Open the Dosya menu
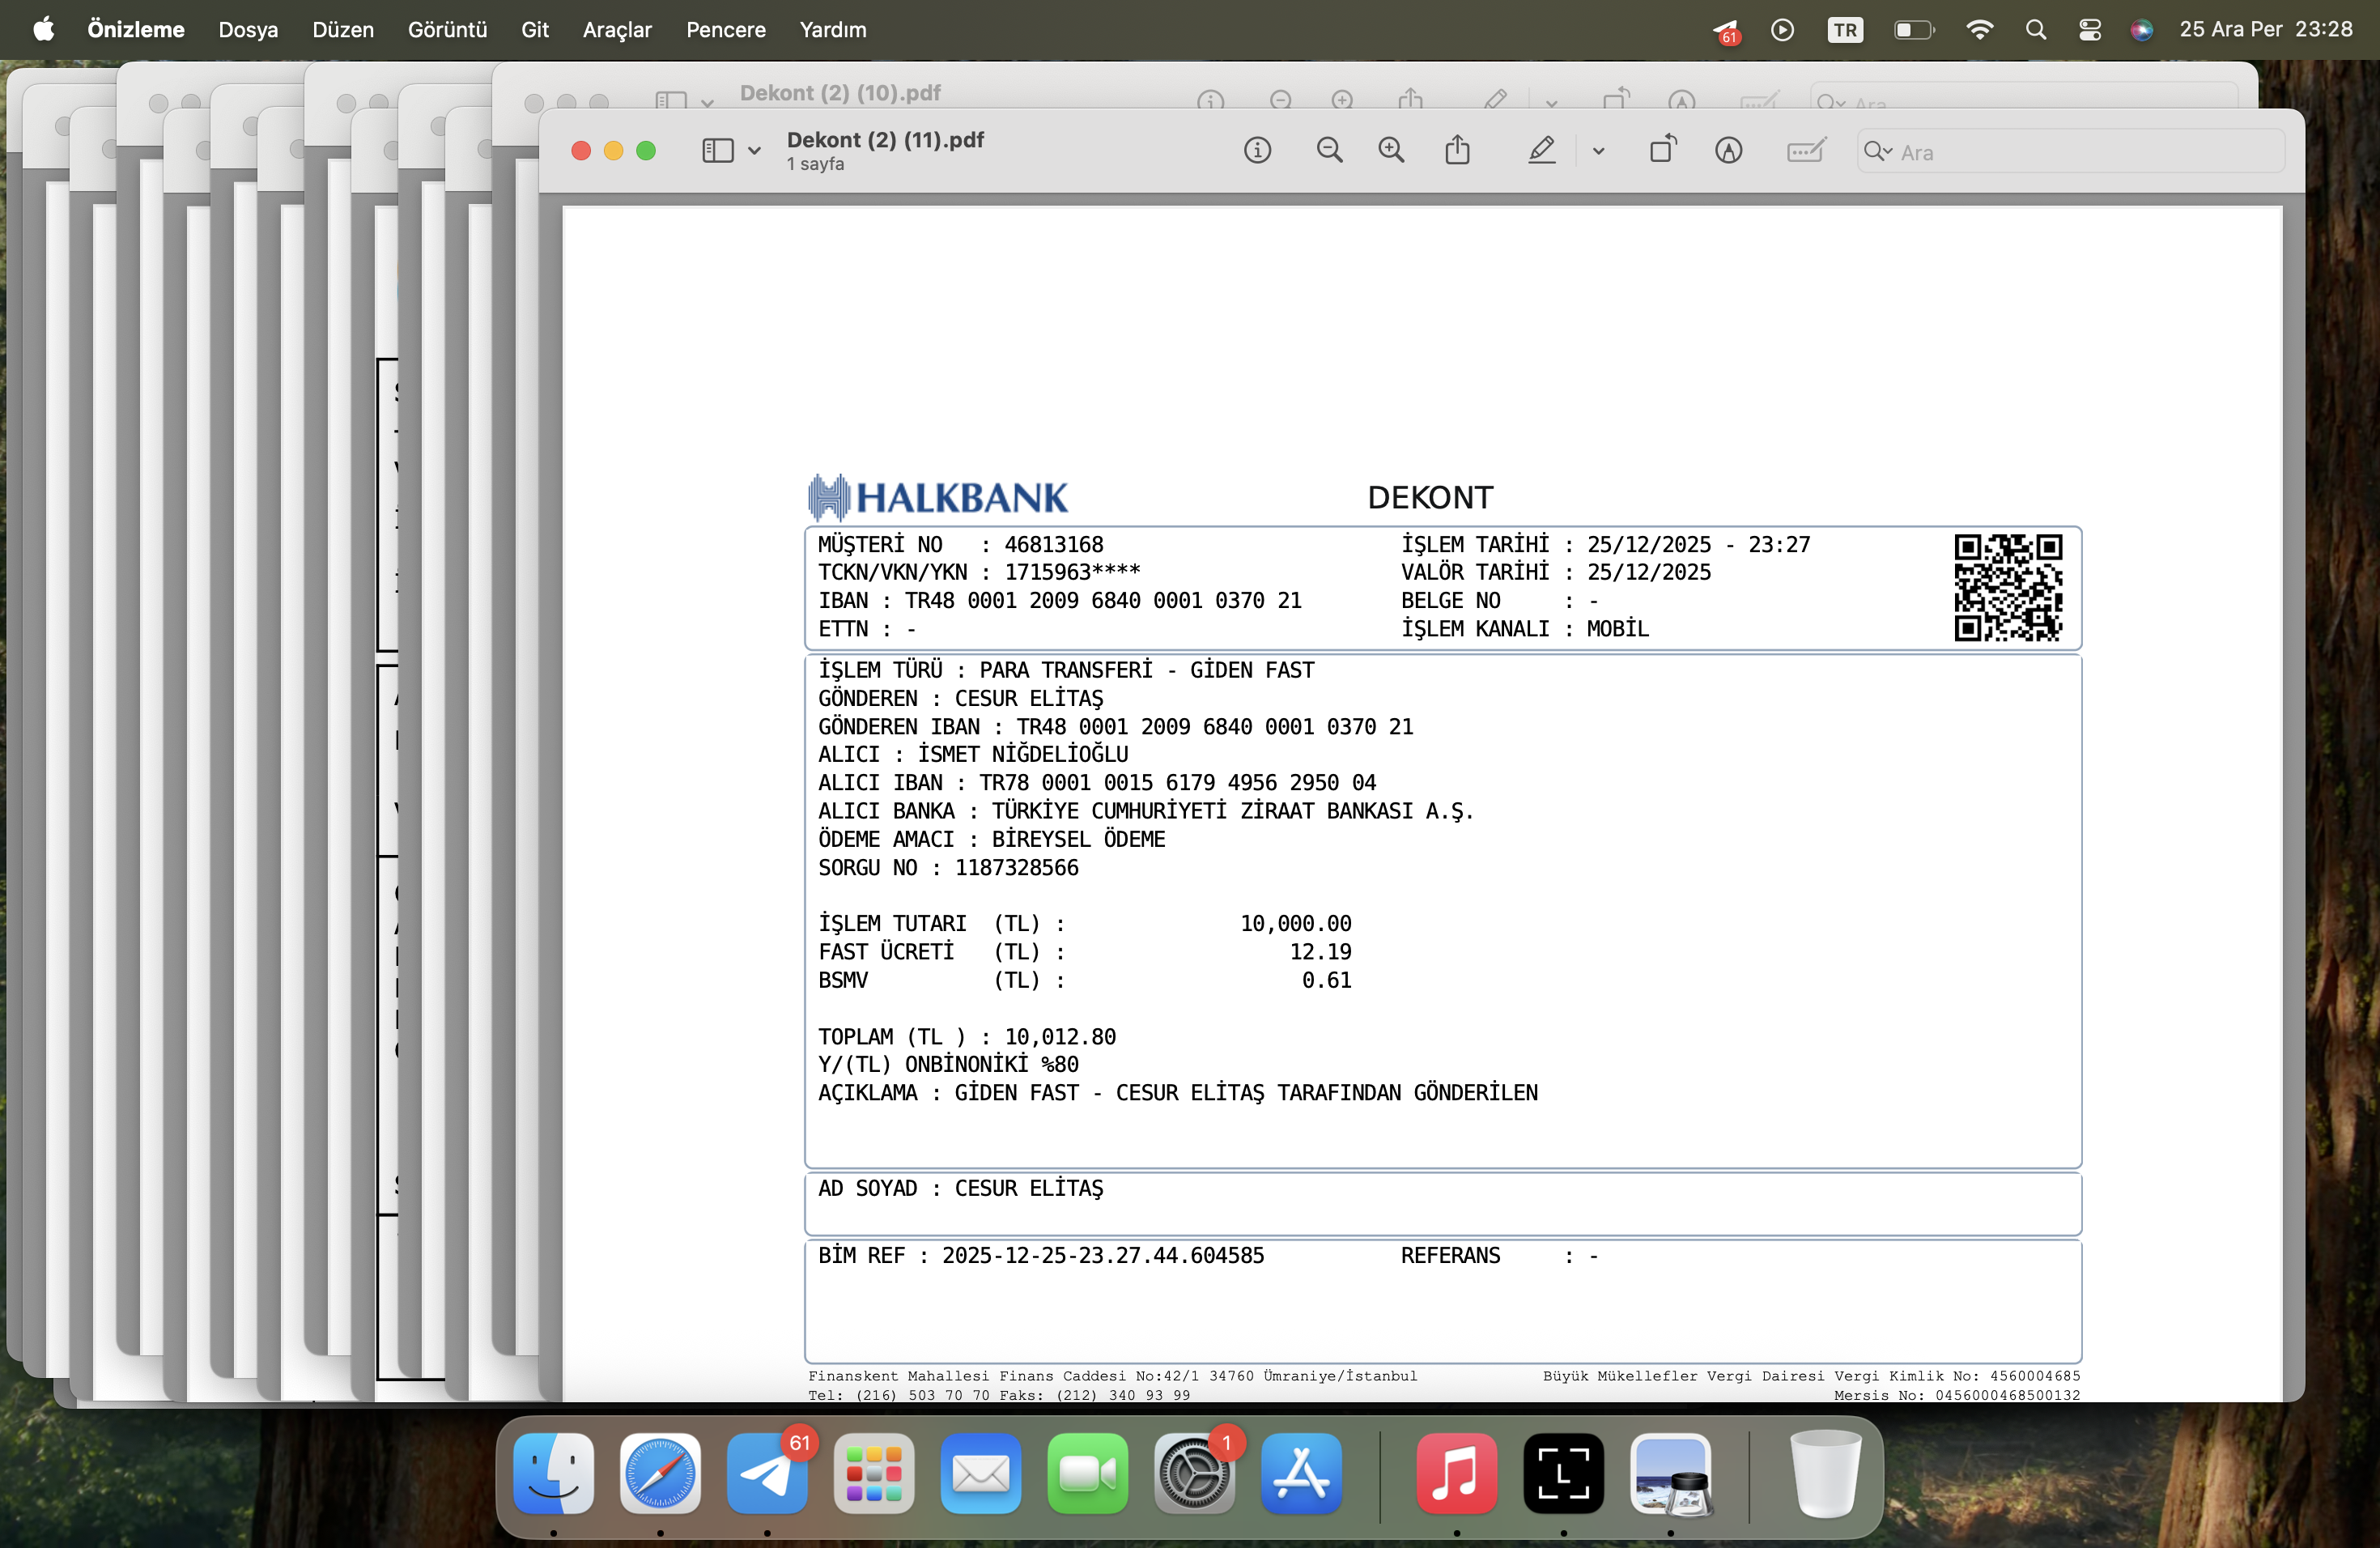The width and height of the screenshot is (2380, 1548). [248, 29]
